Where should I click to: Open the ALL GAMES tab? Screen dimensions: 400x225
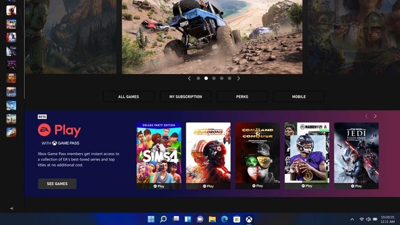tap(128, 96)
